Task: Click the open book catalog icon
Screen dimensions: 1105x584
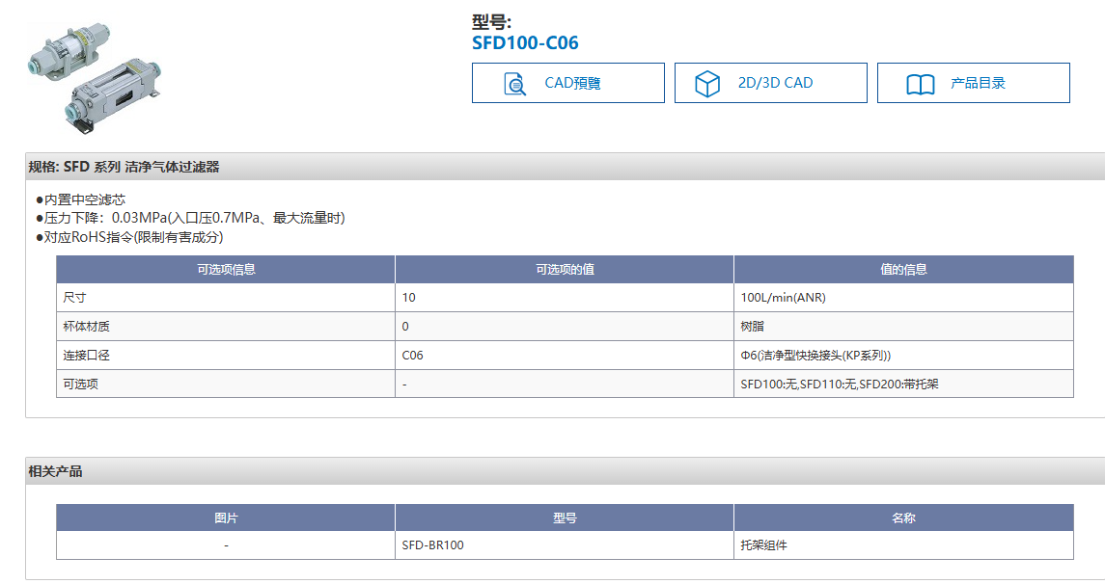Action: 921,84
